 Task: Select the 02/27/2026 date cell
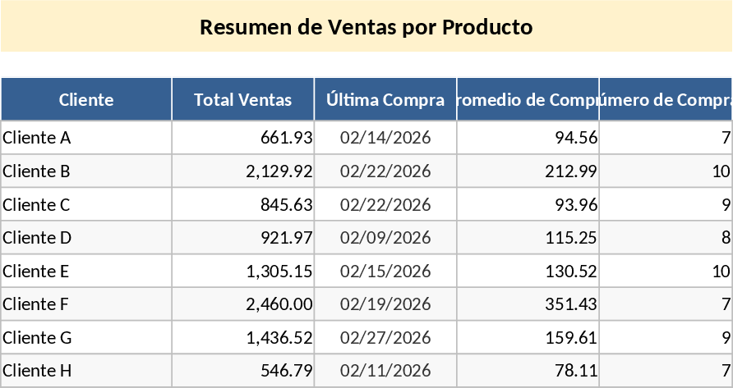[385, 338]
